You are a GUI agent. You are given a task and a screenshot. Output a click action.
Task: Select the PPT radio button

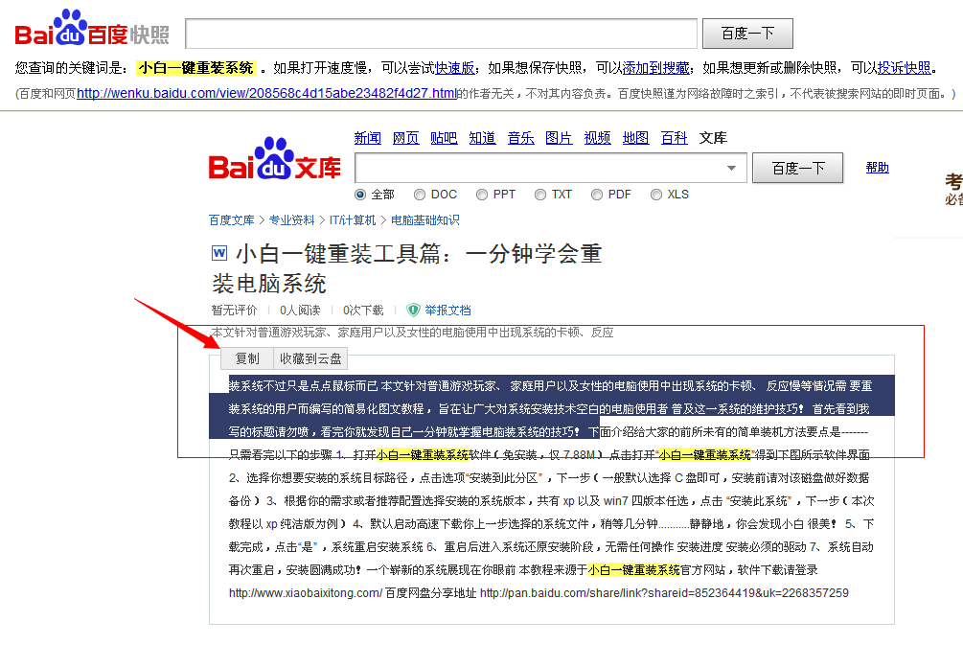(481, 195)
